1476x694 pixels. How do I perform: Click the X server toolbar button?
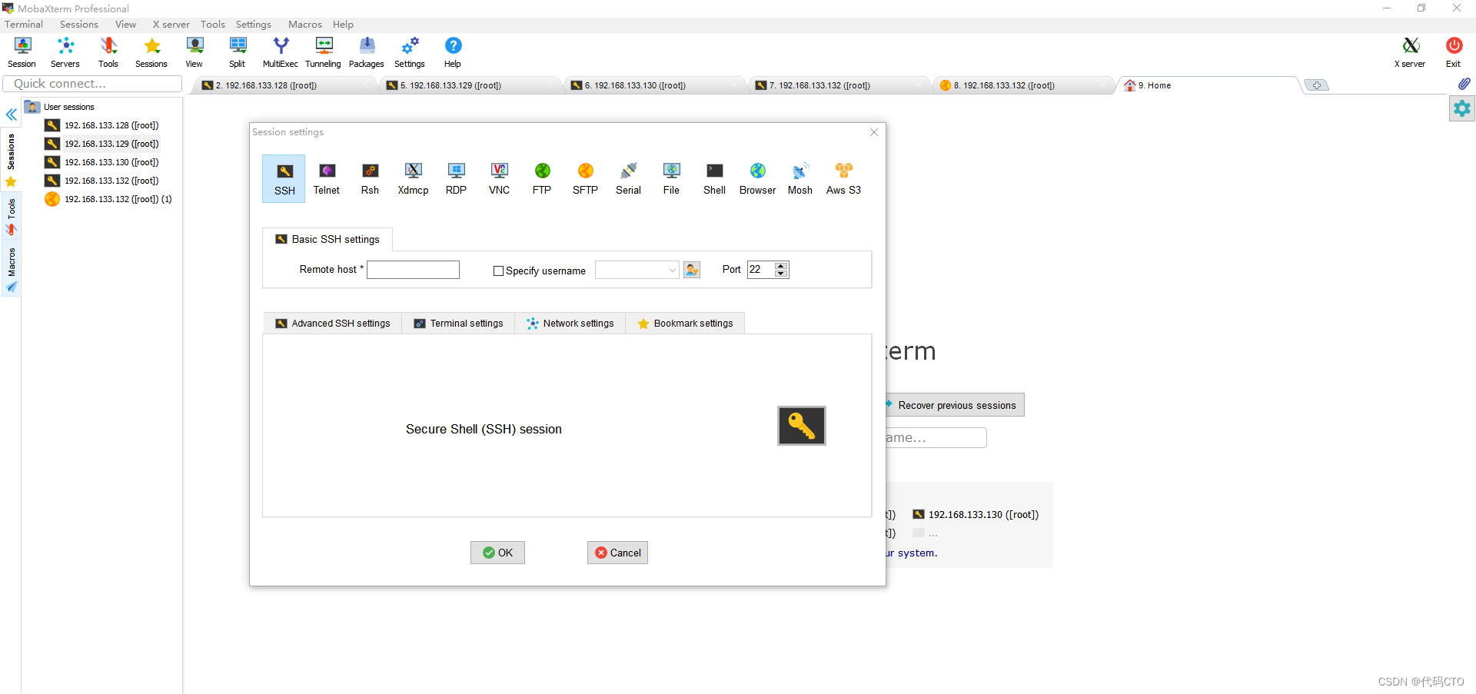tap(1410, 52)
